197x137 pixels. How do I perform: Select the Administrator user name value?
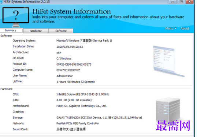tap(64, 76)
